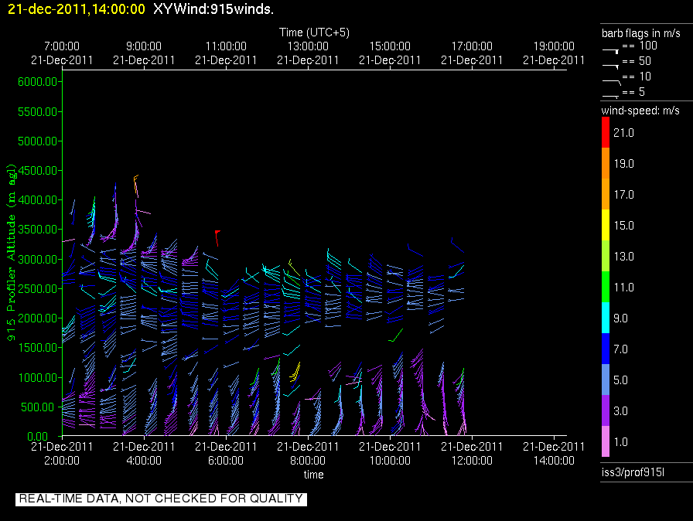Click the '1500.00' altitude axis label
The image size is (693, 521).
click(x=38, y=348)
